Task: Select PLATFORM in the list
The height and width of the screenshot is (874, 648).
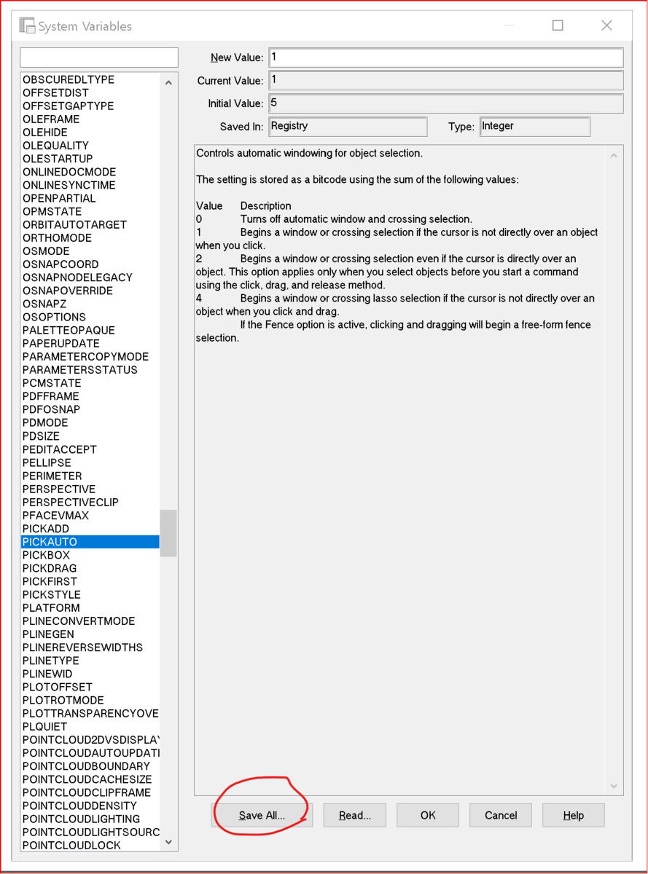Action: pos(51,607)
